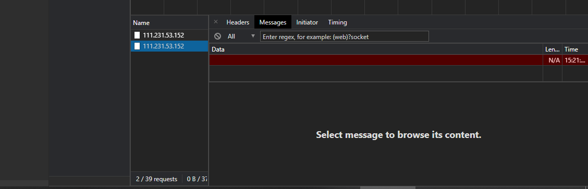Open the Headers tab

click(x=238, y=22)
